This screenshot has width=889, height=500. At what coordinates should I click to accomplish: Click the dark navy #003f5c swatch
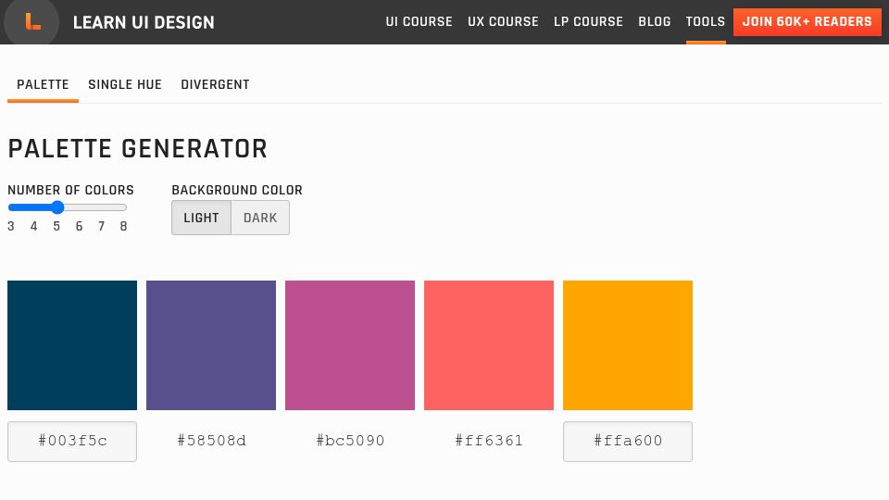pyautogui.click(x=72, y=345)
